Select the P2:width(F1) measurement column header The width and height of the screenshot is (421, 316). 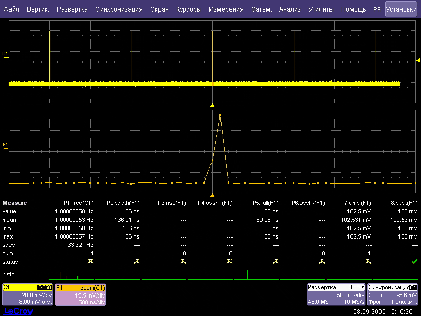tap(123, 203)
